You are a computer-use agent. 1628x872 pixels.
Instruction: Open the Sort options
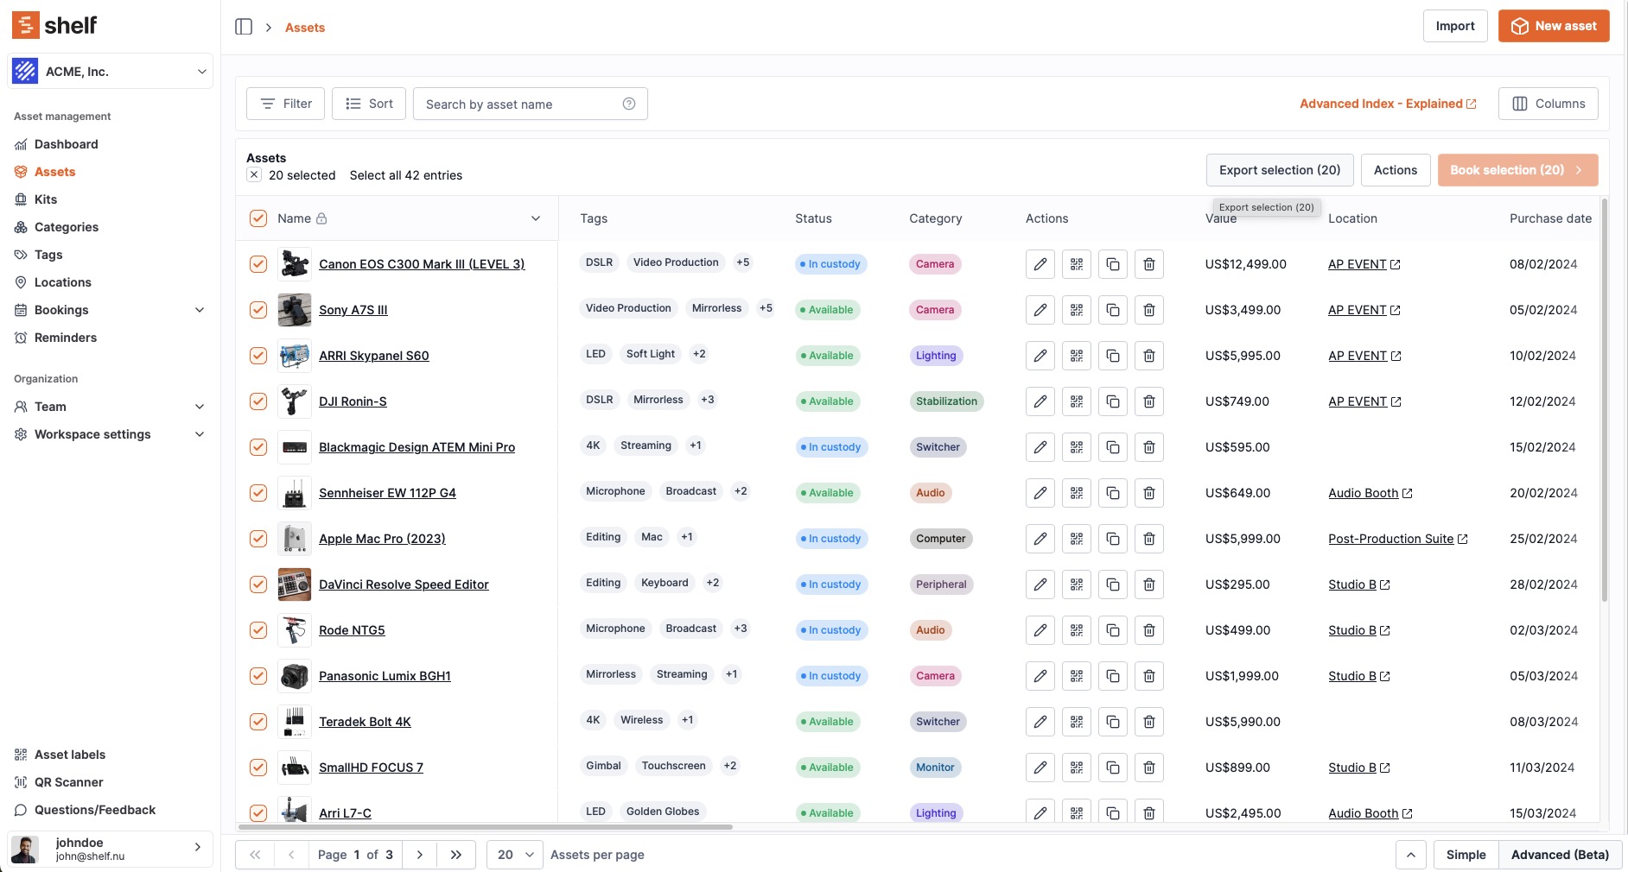point(369,104)
